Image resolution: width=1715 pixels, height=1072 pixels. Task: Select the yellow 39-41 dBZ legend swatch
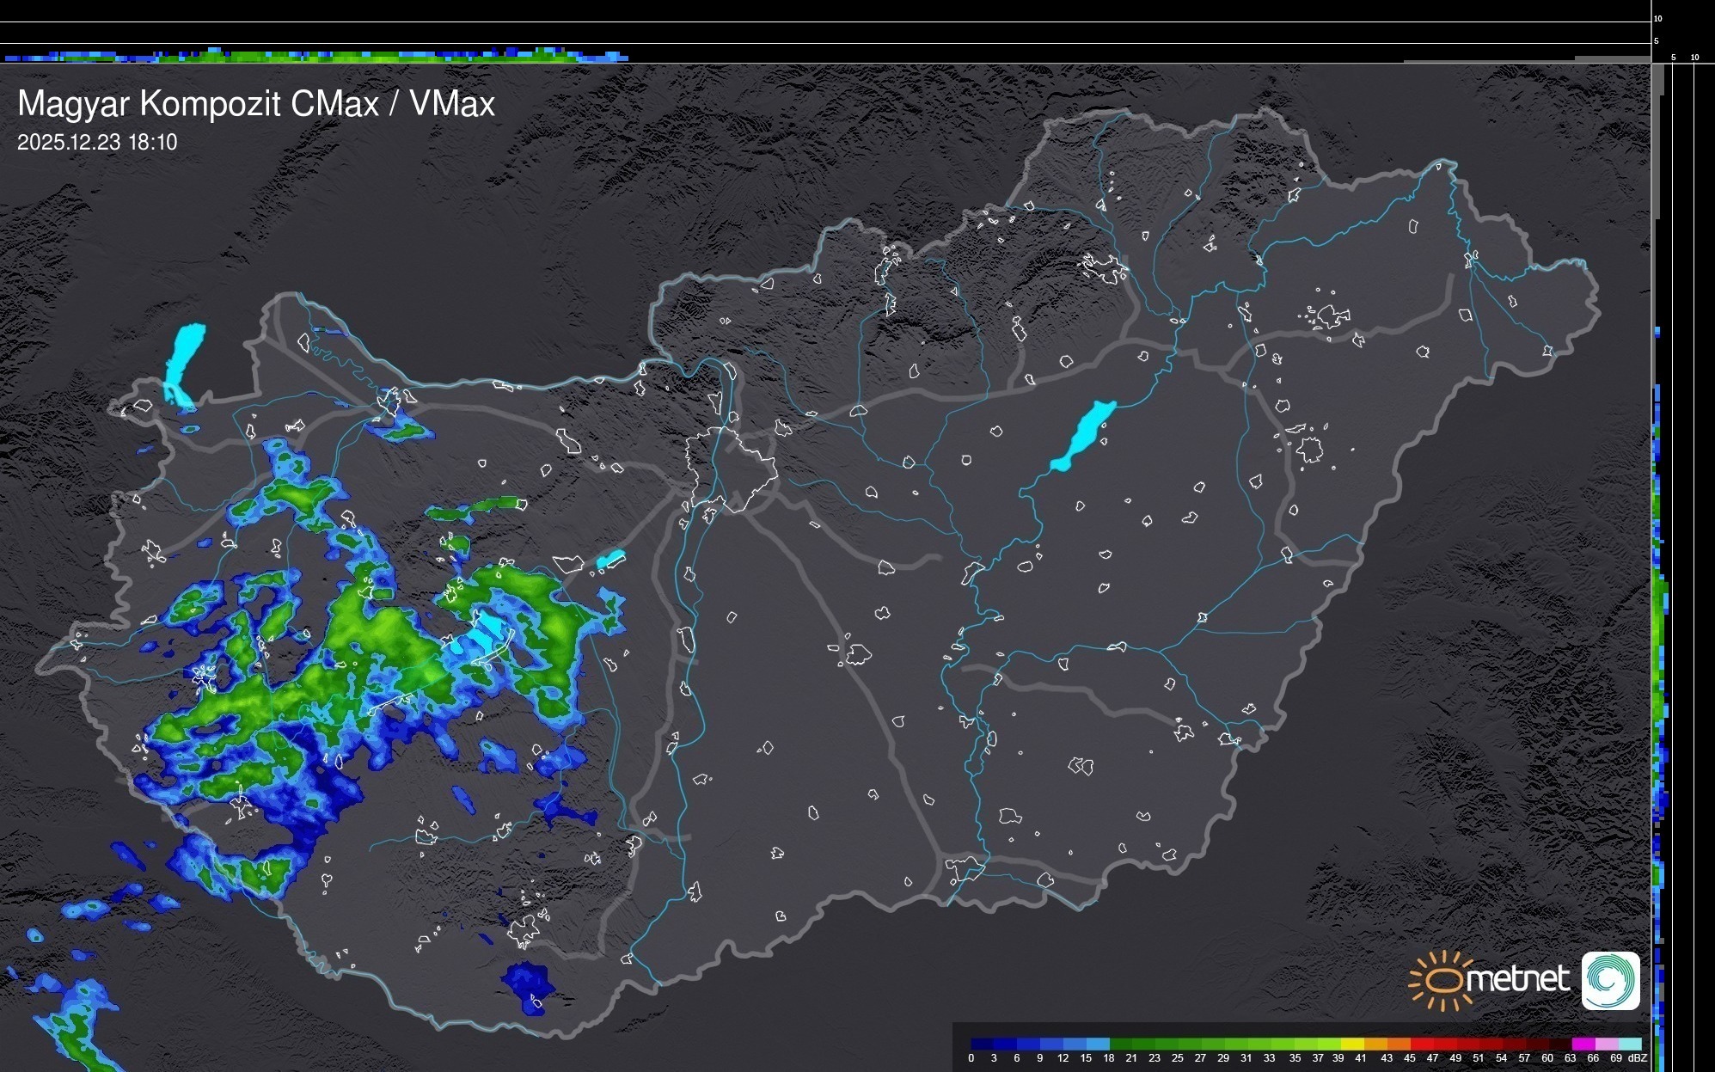(x=1352, y=1044)
